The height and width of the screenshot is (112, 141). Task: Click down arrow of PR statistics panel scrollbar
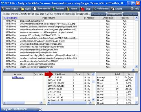coord(136,103)
